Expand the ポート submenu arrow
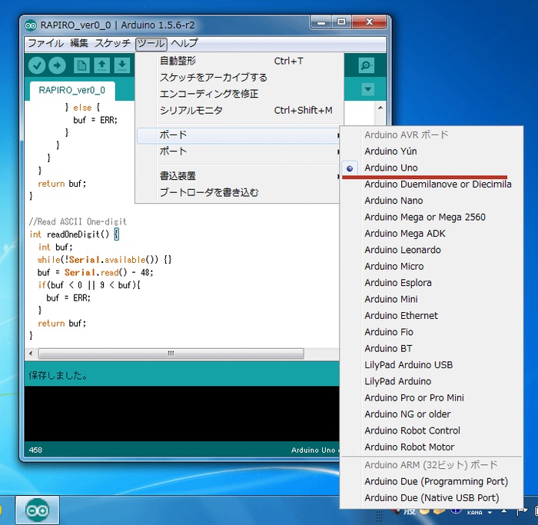This screenshot has width=538, height=525. [x=338, y=151]
